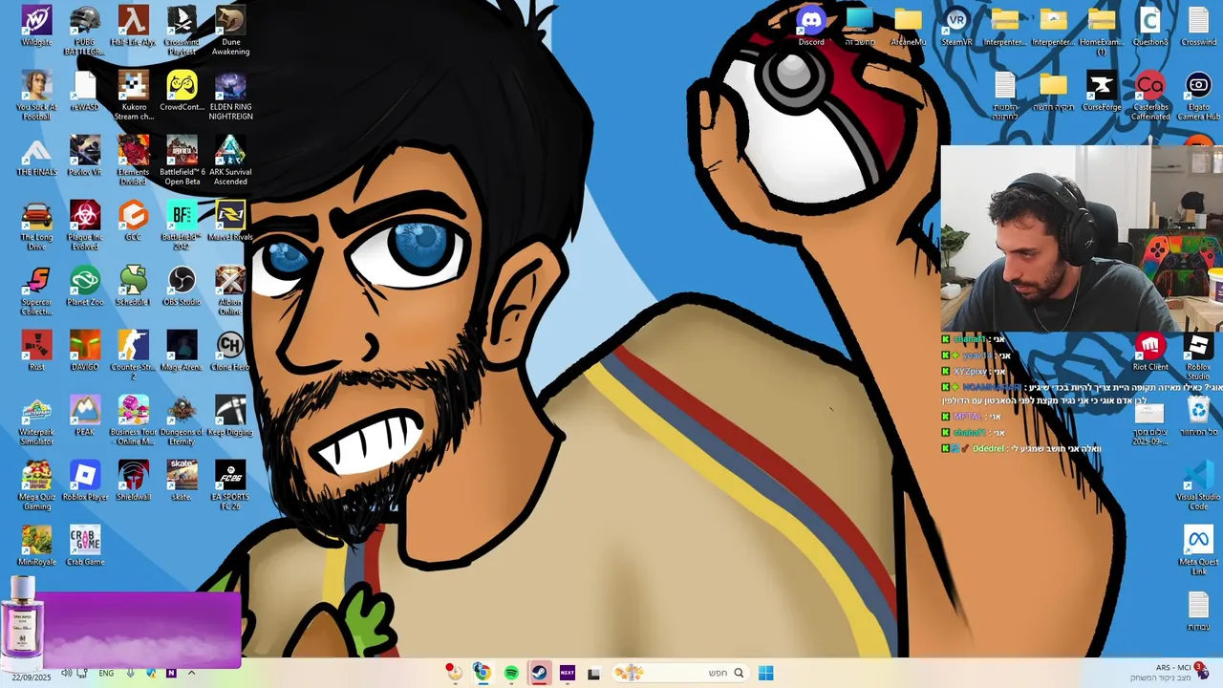The image size is (1223, 688).
Task: Open Clone Hero shortcut
Action: pyautogui.click(x=230, y=351)
